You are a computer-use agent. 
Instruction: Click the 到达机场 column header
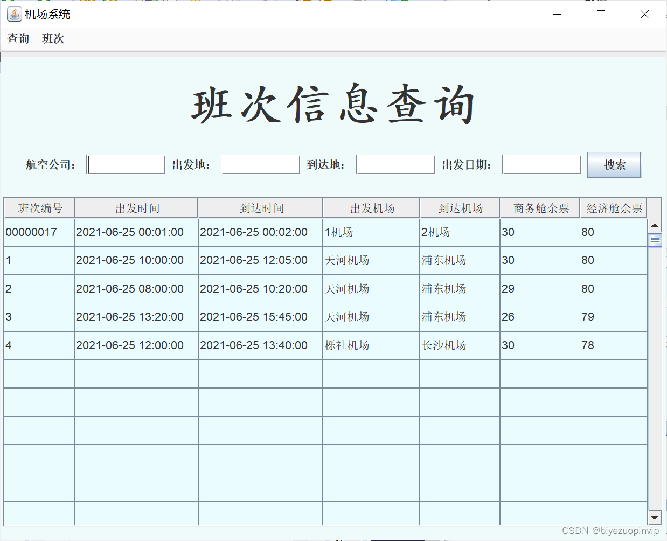coord(460,207)
